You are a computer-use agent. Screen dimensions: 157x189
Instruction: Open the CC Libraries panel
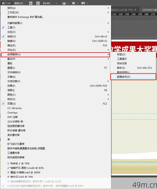tap(56, 108)
